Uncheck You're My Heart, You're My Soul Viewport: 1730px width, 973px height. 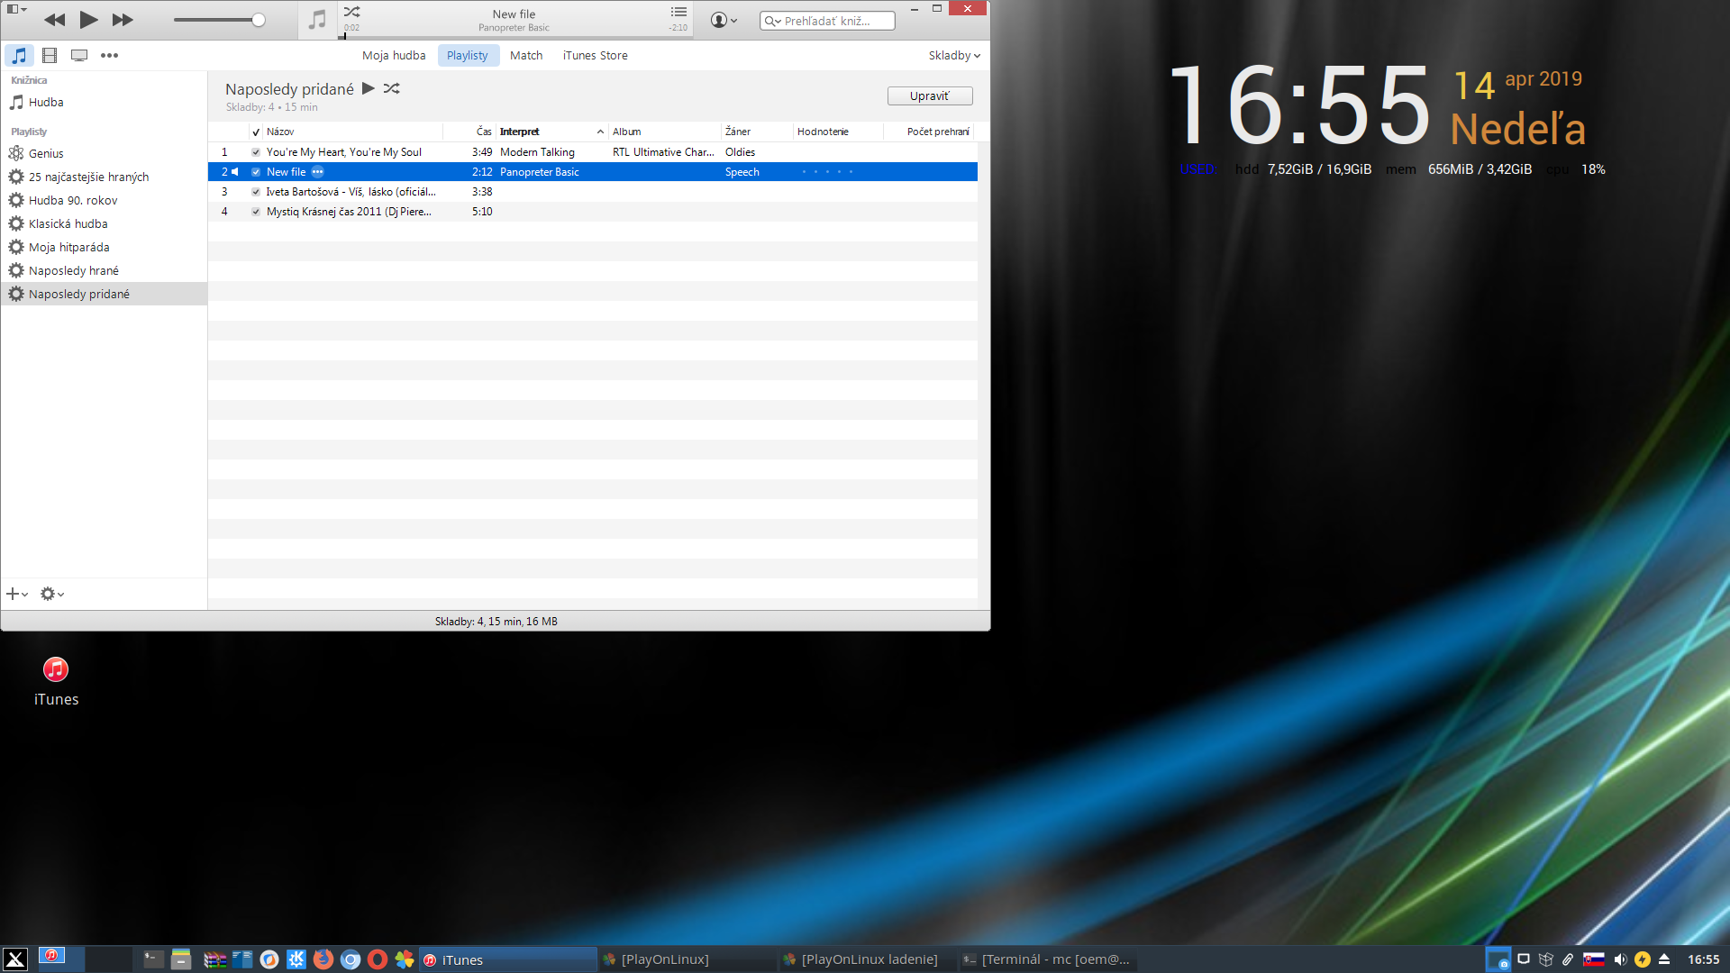[x=256, y=152]
